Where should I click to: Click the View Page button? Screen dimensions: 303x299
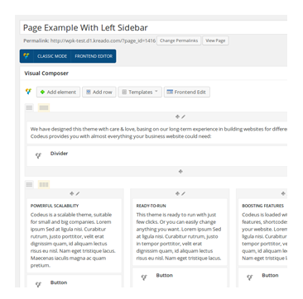point(215,40)
